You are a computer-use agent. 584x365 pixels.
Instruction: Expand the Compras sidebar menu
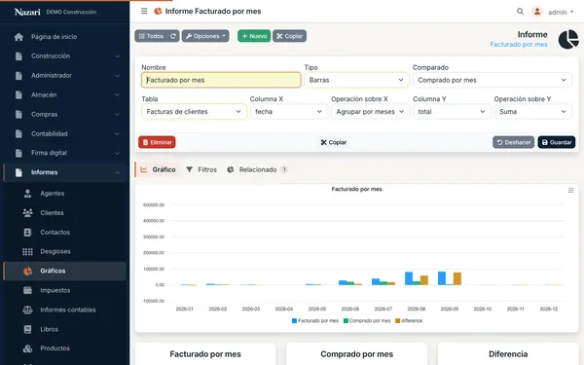pos(66,114)
